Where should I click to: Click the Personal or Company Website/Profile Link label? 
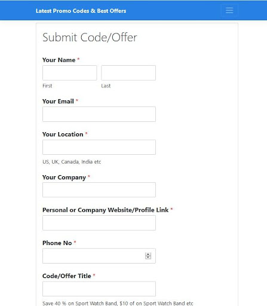pyautogui.click(x=105, y=210)
